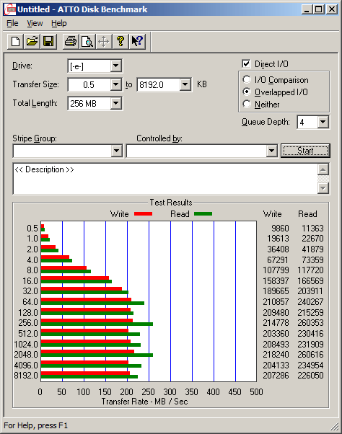
Task: Click the four-arrow move icon in toolbar
Action: click(x=104, y=42)
